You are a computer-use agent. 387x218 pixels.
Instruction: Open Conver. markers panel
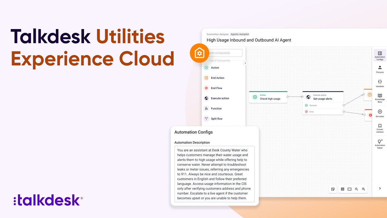pos(380,128)
